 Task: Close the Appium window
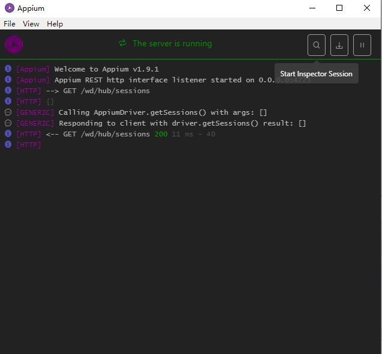366,8
